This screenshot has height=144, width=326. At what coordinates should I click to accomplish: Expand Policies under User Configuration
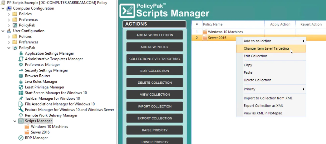(x=9, y=37)
